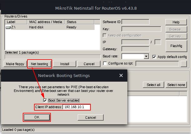
Task: Click Select none button
Action: coord(176,85)
